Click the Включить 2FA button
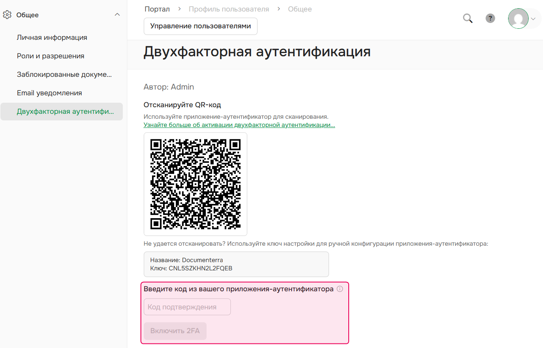Screen dimensions: 543x348 tap(175, 331)
